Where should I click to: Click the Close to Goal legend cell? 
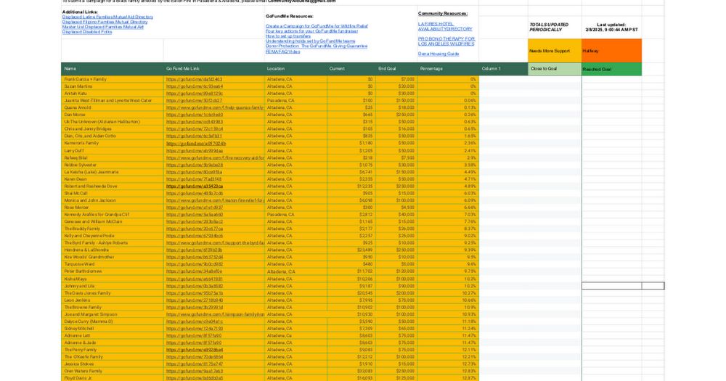pos(555,69)
